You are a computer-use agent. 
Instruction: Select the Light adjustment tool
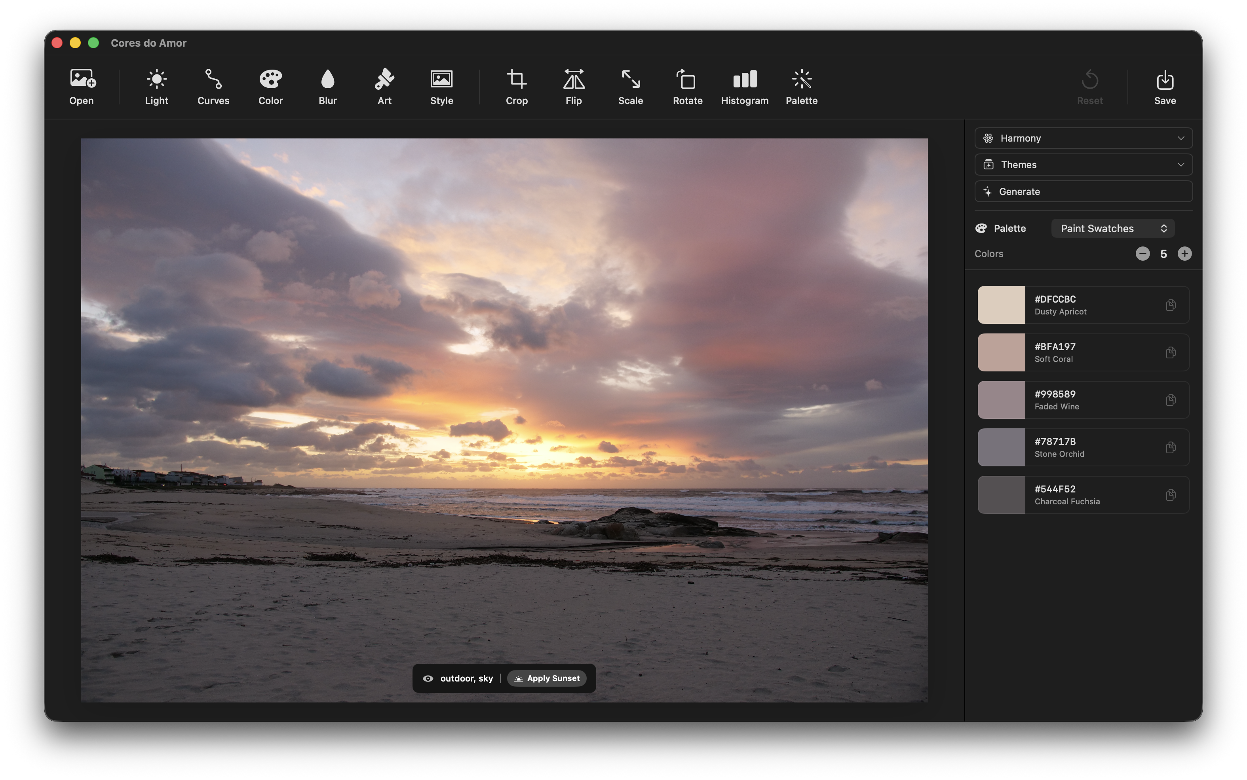[x=156, y=87]
